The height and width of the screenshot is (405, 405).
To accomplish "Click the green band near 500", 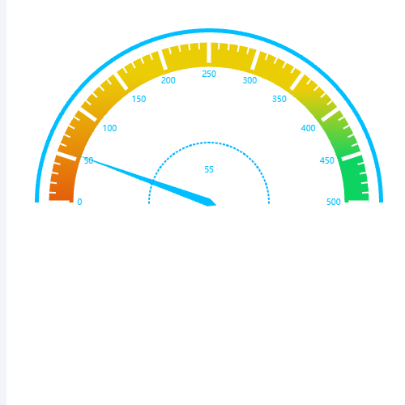I will [x=356, y=186].
